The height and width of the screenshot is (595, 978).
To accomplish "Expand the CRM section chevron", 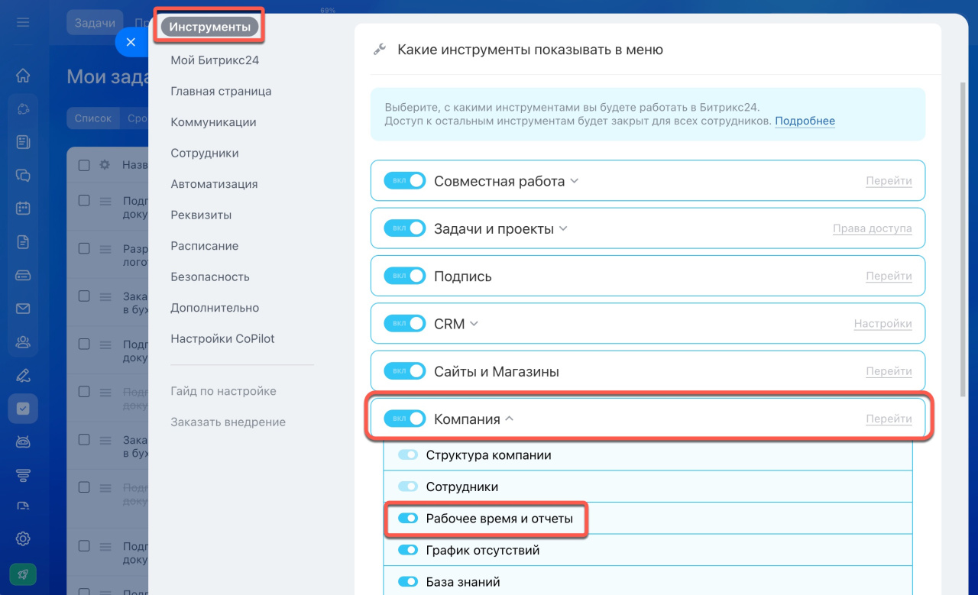I will pyautogui.click(x=474, y=325).
